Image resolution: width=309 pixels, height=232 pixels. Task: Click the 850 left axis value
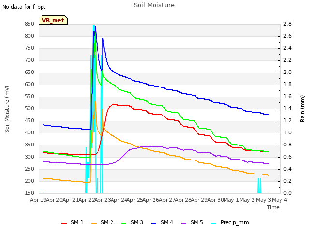click(29, 24)
